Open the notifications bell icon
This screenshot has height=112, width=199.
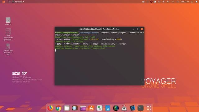(x=197, y=2)
